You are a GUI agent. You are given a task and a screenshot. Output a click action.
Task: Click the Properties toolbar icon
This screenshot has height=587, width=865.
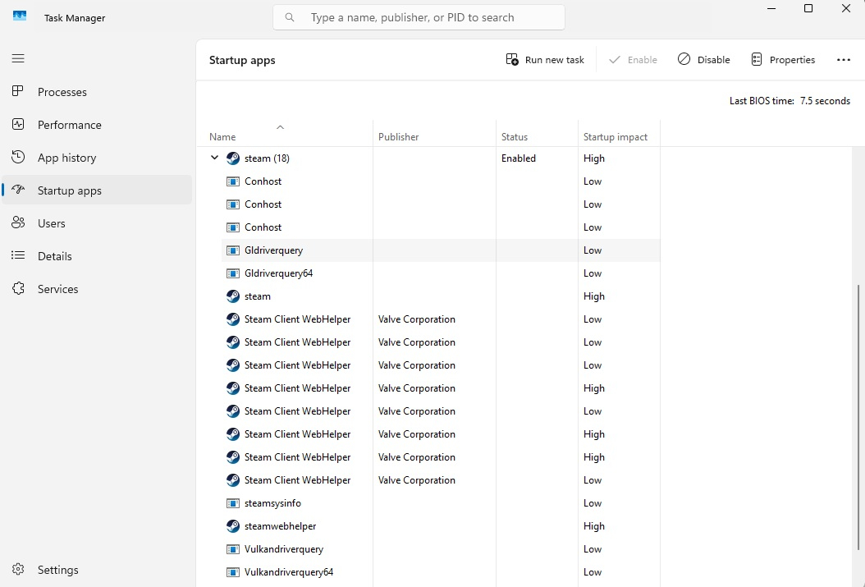pyautogui.click(x=757, y=60)
